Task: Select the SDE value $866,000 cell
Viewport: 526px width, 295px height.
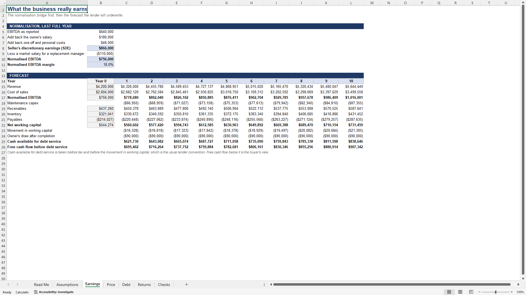Action: click(101, 48)
